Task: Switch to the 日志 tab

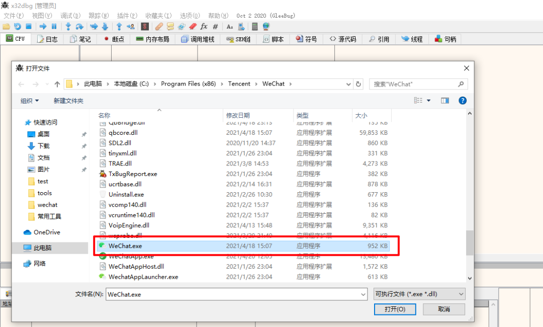Action: (47, 39)
